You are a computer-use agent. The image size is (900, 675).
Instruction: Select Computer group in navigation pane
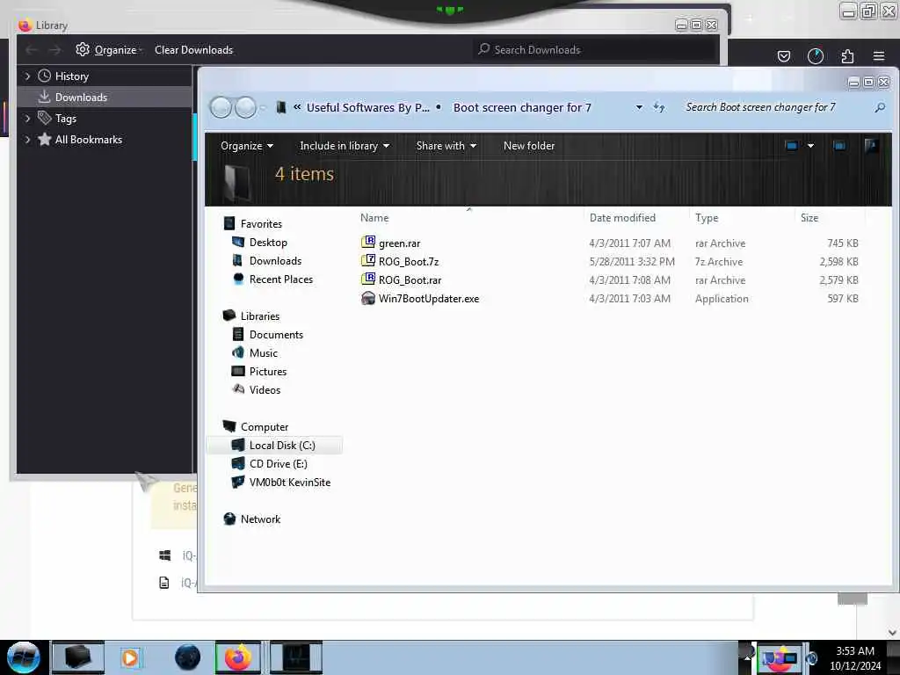(256, 427)
